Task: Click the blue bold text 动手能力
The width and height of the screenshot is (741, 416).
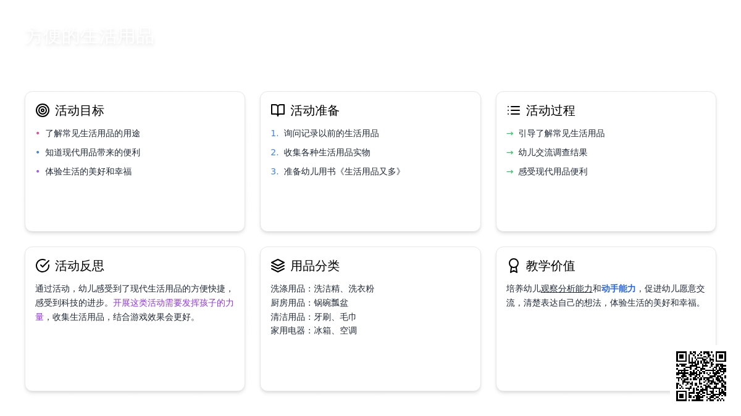Action: coord(619,288)
